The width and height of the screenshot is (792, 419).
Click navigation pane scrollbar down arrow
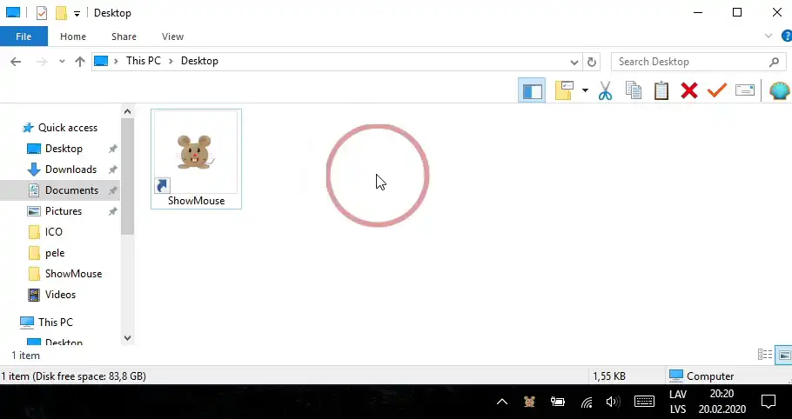[x=127, y=338]
